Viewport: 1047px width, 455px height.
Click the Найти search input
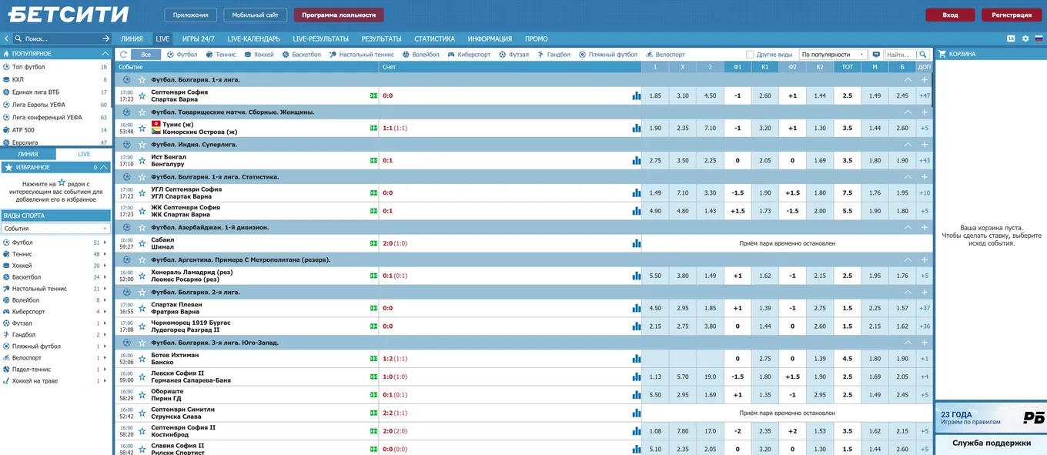(901, 55)
